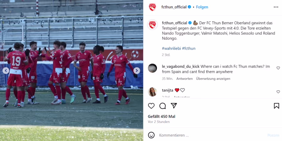Image resolution: width=282 pixels, height=141 pixels.
Task: Open emoji picker in comment field
Action: coord(151,135)
